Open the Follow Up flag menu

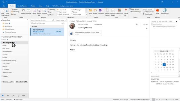pos(126,12)
